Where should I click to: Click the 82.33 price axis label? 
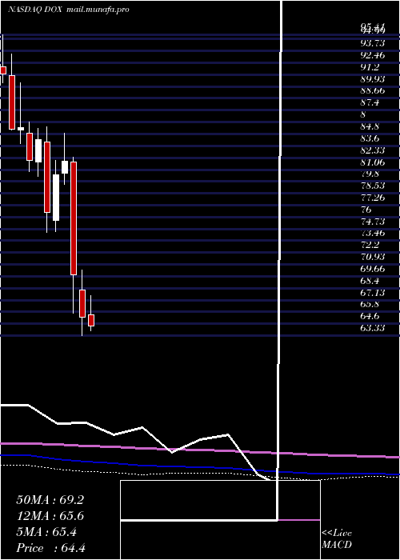[373, 150]
